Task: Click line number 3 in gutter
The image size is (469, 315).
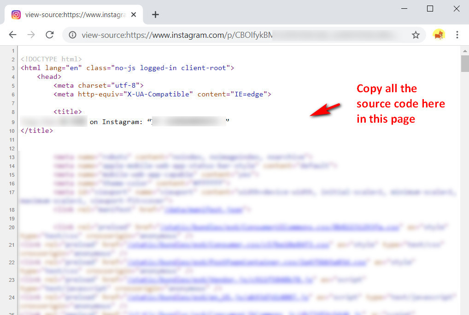Action: 13,68
